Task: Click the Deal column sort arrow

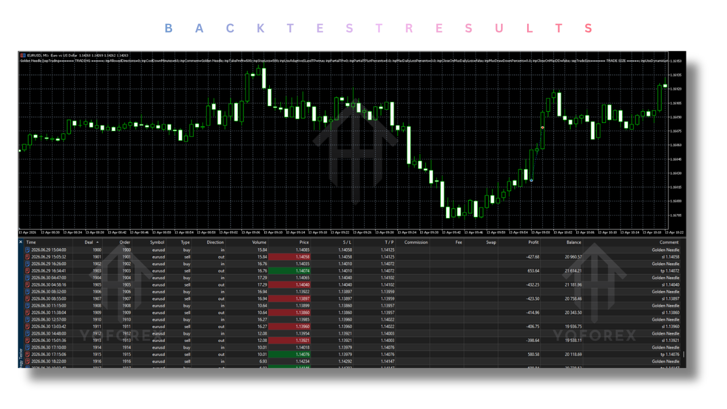Action: coord(97,243)
